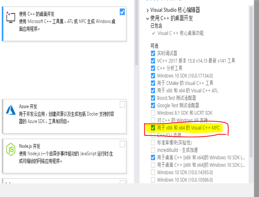The image size is (259, 197).
Task: Select the Node.js 开发 workload card
Action: tap(64, 156)
